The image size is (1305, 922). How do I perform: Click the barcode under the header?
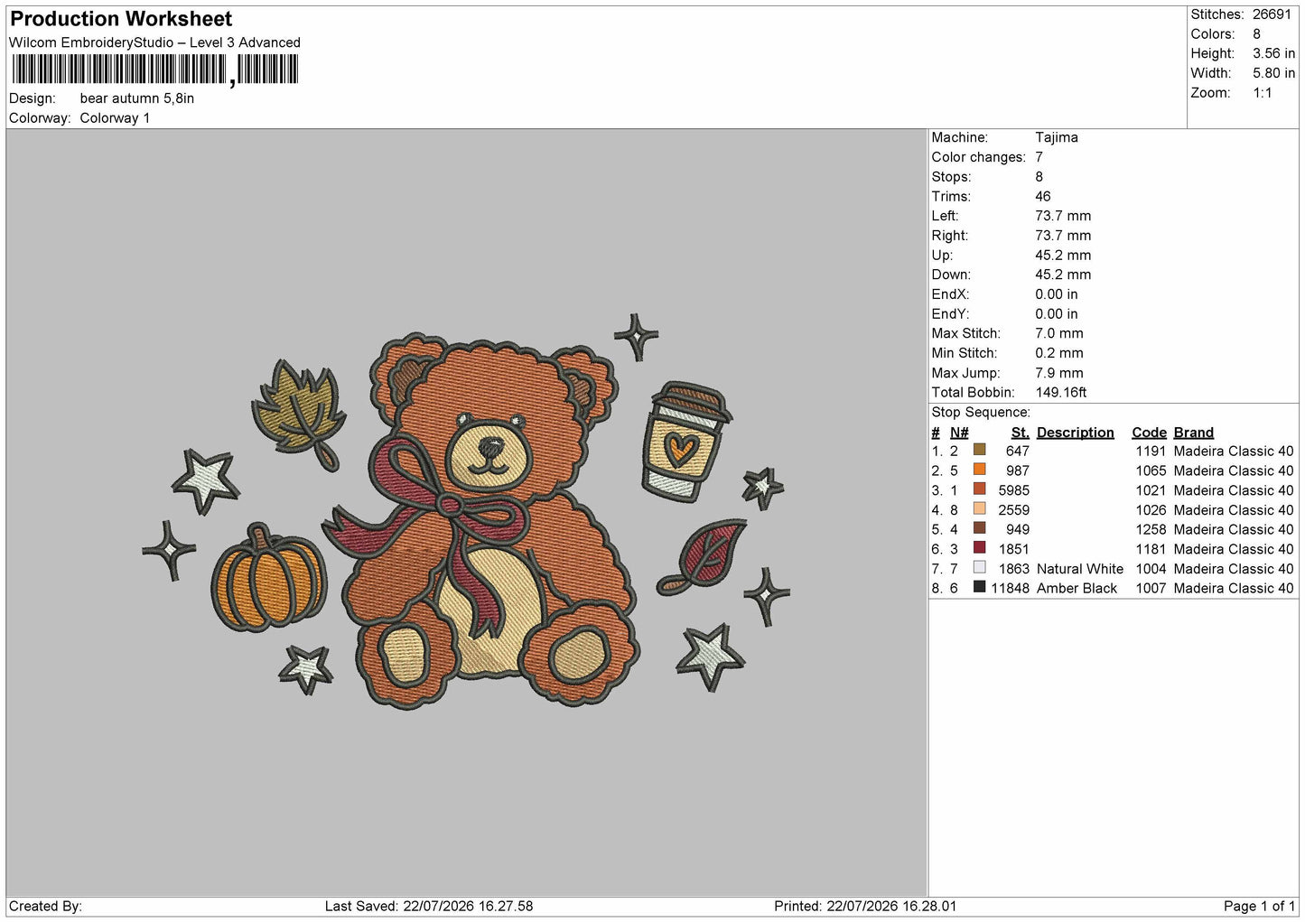tap(154, 70)
